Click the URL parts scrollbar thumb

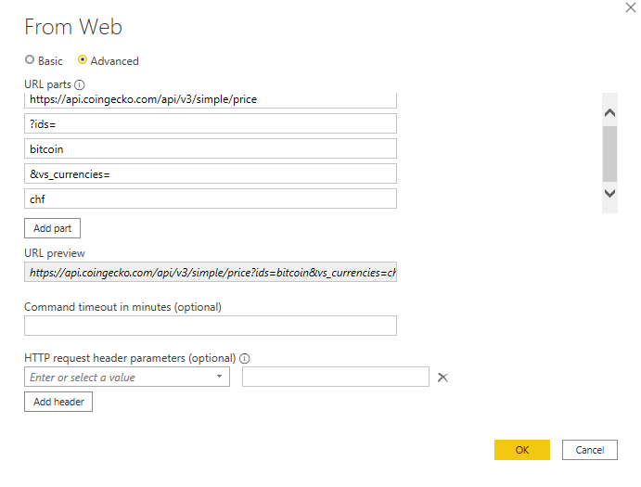click(x=609, y=153)
